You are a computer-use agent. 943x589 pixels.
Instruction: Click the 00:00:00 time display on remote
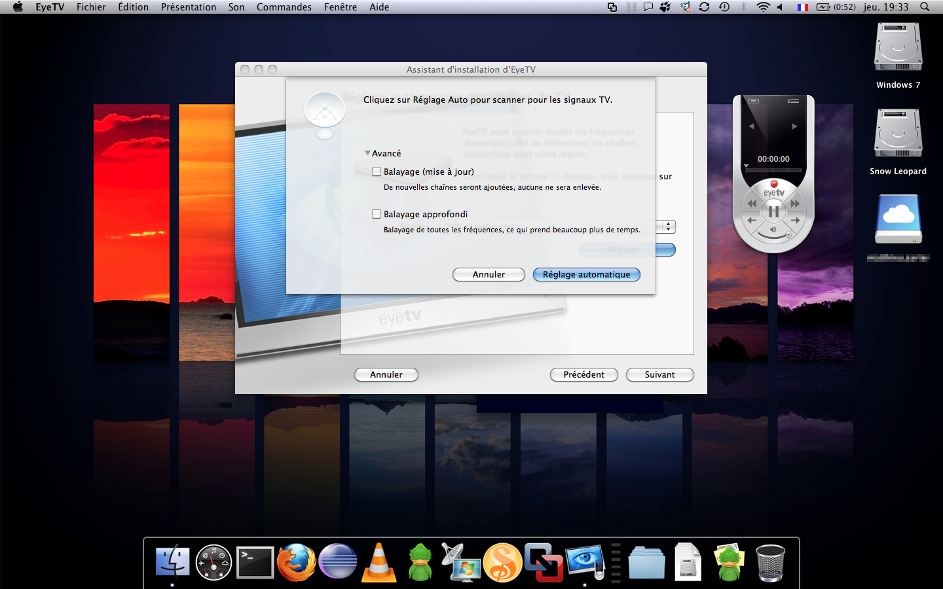coord(773,159)
